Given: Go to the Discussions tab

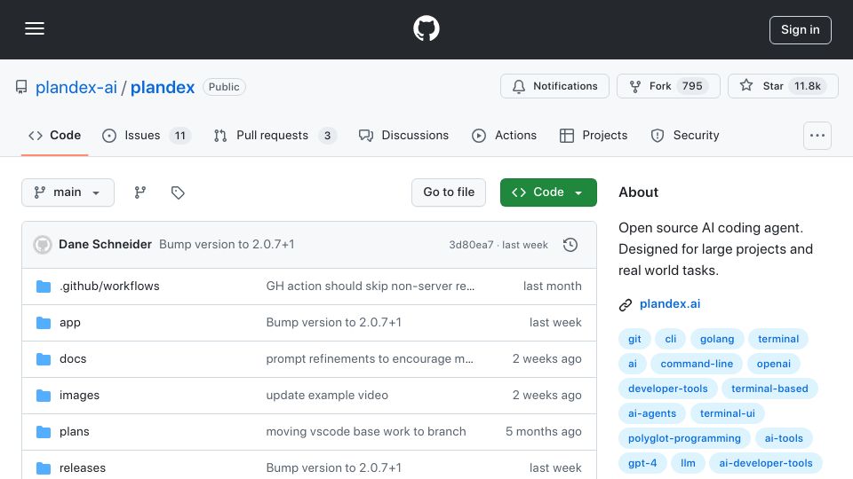Looking at the screenshot, I should 403,135.
